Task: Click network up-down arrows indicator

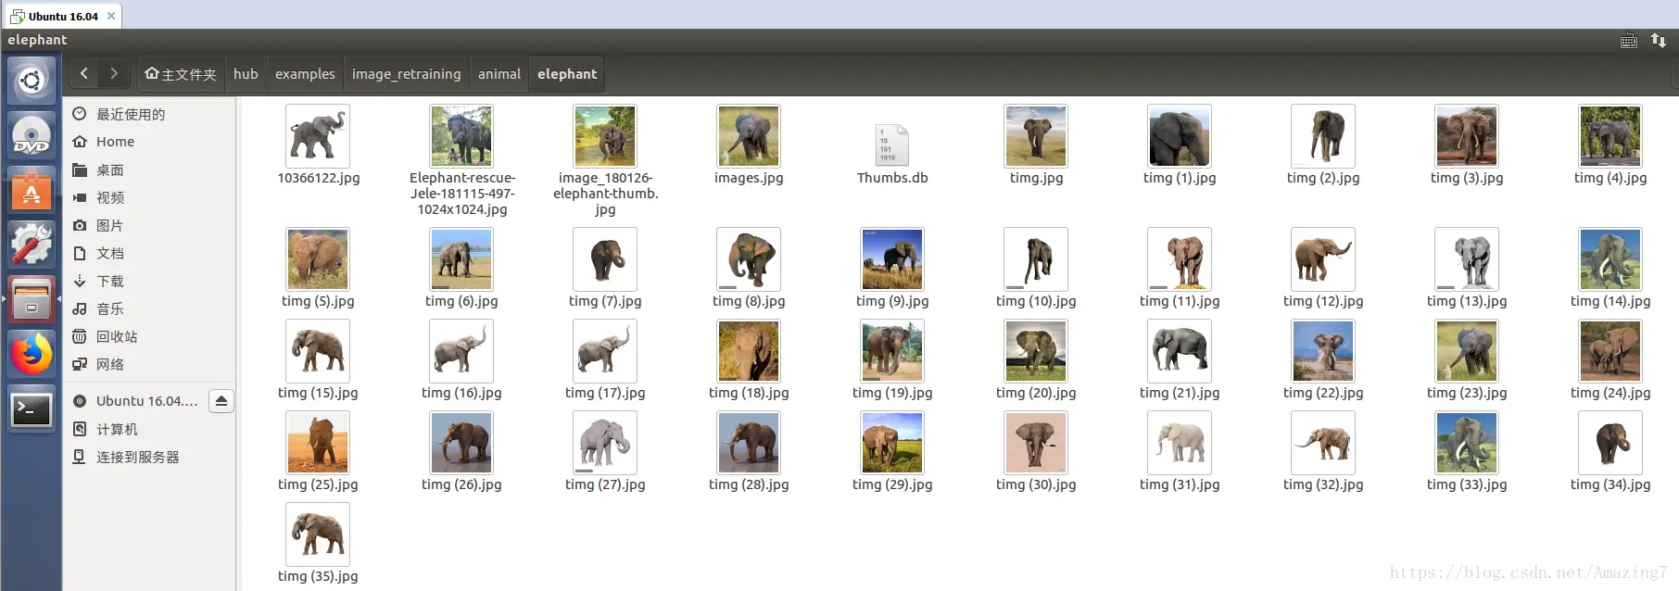Action: [x=1659, y=40]
